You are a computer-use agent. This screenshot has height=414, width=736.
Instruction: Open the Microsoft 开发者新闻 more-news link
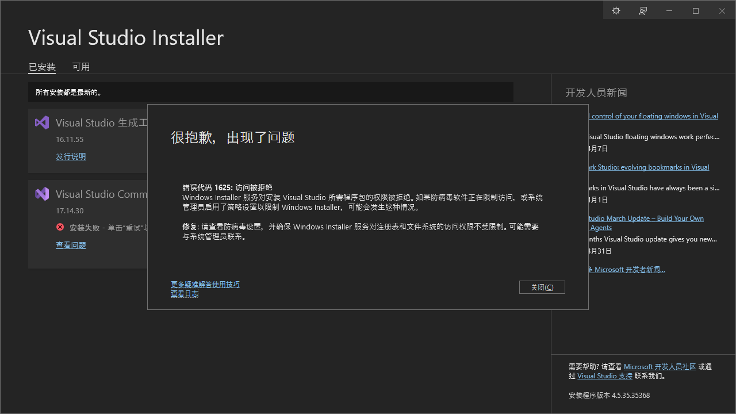tap(627, 270)
